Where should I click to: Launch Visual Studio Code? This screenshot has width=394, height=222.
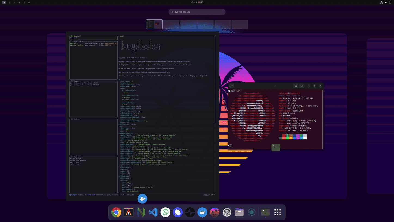click(x=153, y=212)
